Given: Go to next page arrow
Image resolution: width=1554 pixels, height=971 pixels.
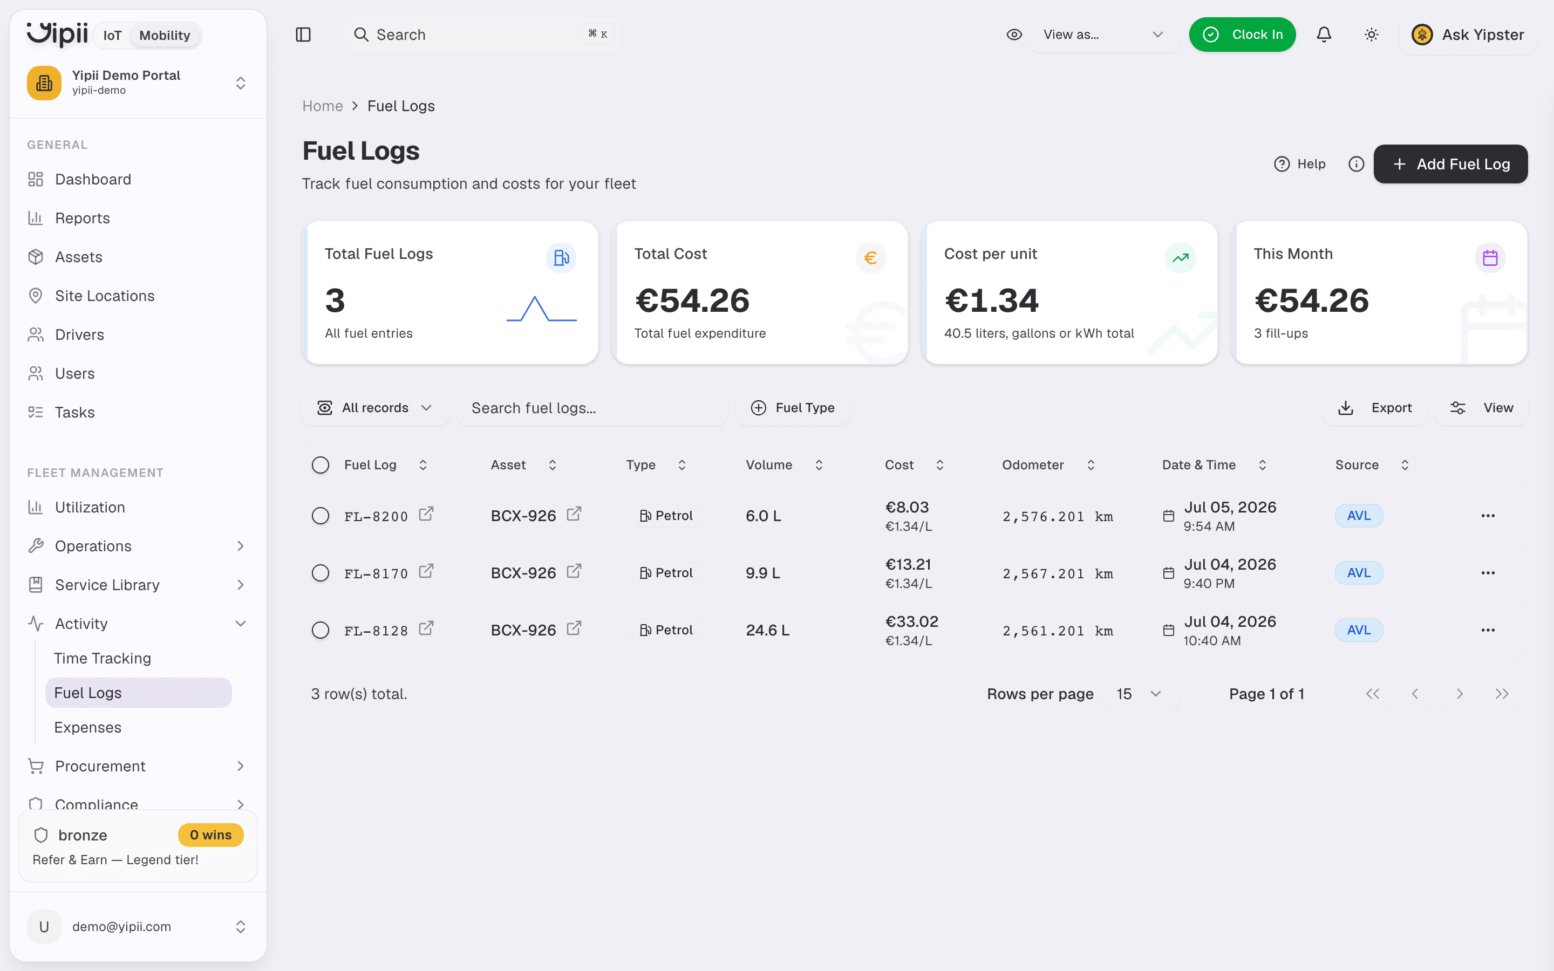Looking at the screenshot, I should point(1460,694).
